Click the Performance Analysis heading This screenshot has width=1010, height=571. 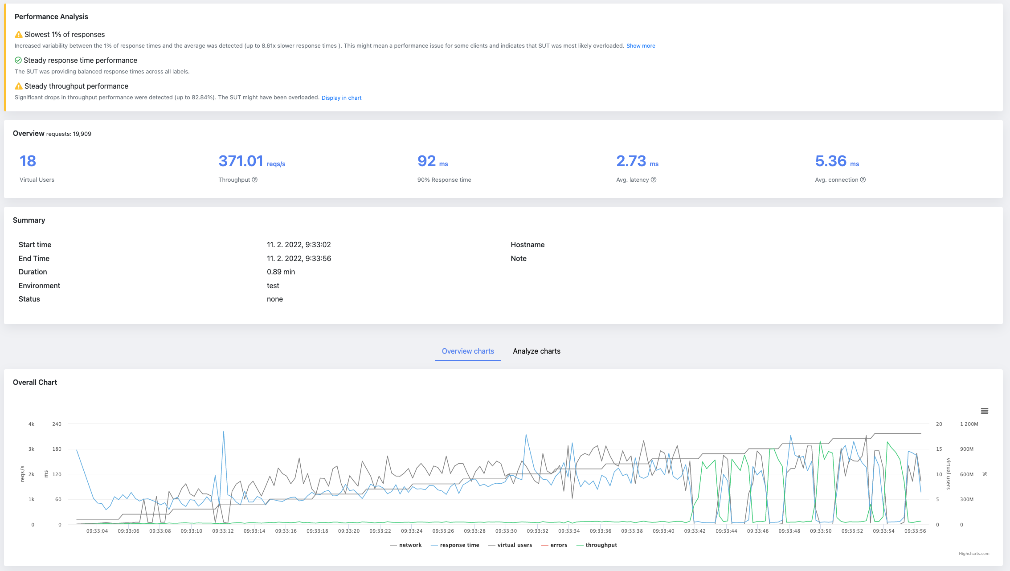pos(51,17)
